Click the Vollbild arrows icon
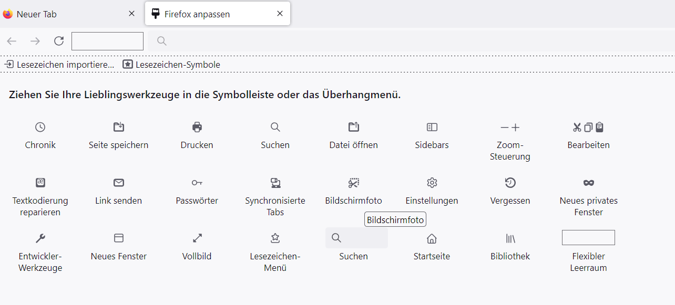The height and width of the screenshot is (305, 675). 197,238
